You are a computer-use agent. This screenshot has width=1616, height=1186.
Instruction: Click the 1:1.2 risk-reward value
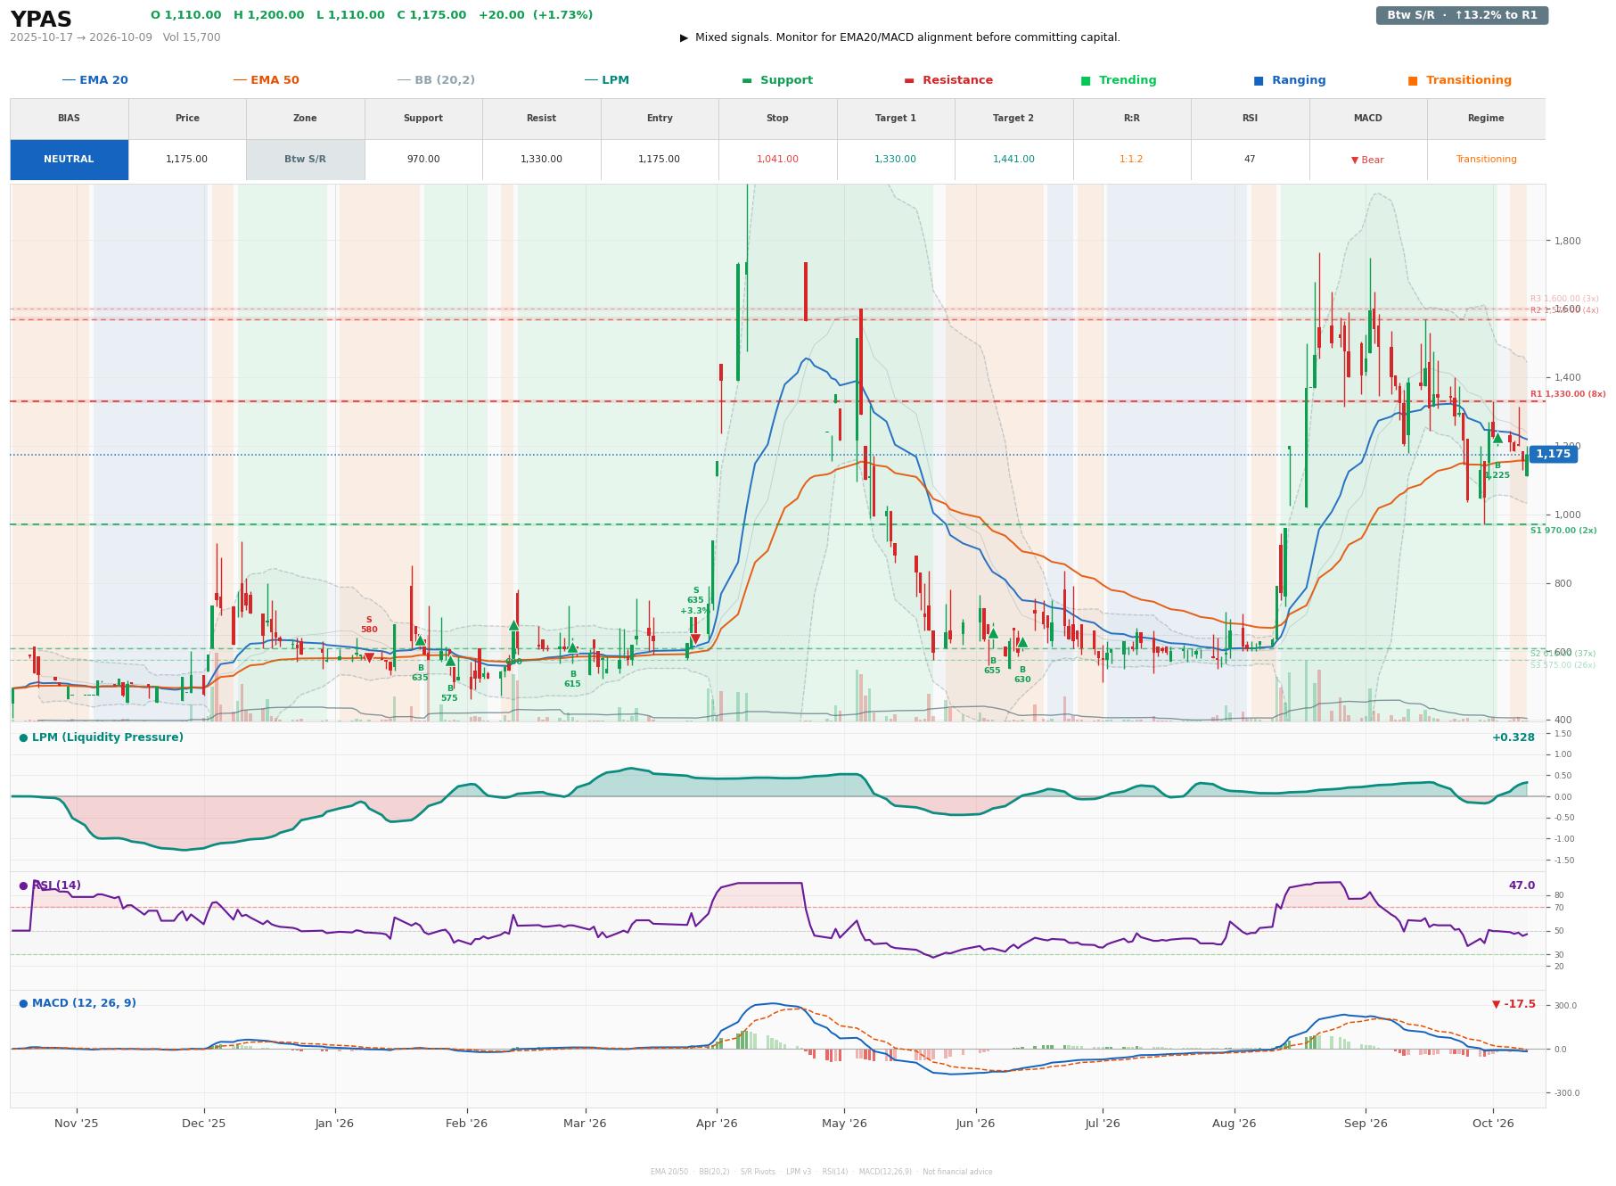[1131, 160]
